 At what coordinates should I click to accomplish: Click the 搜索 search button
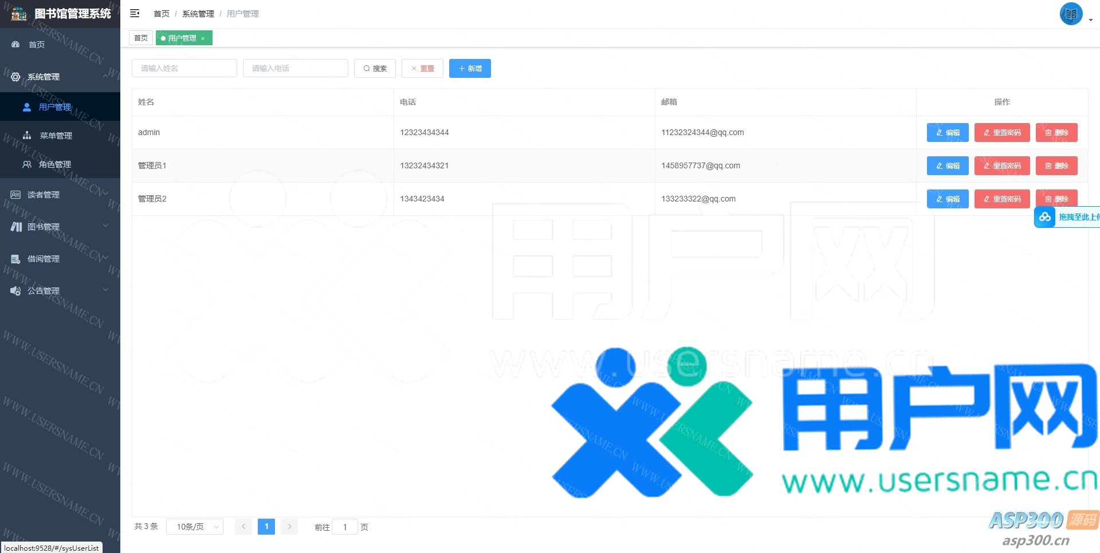click(375, 69)
